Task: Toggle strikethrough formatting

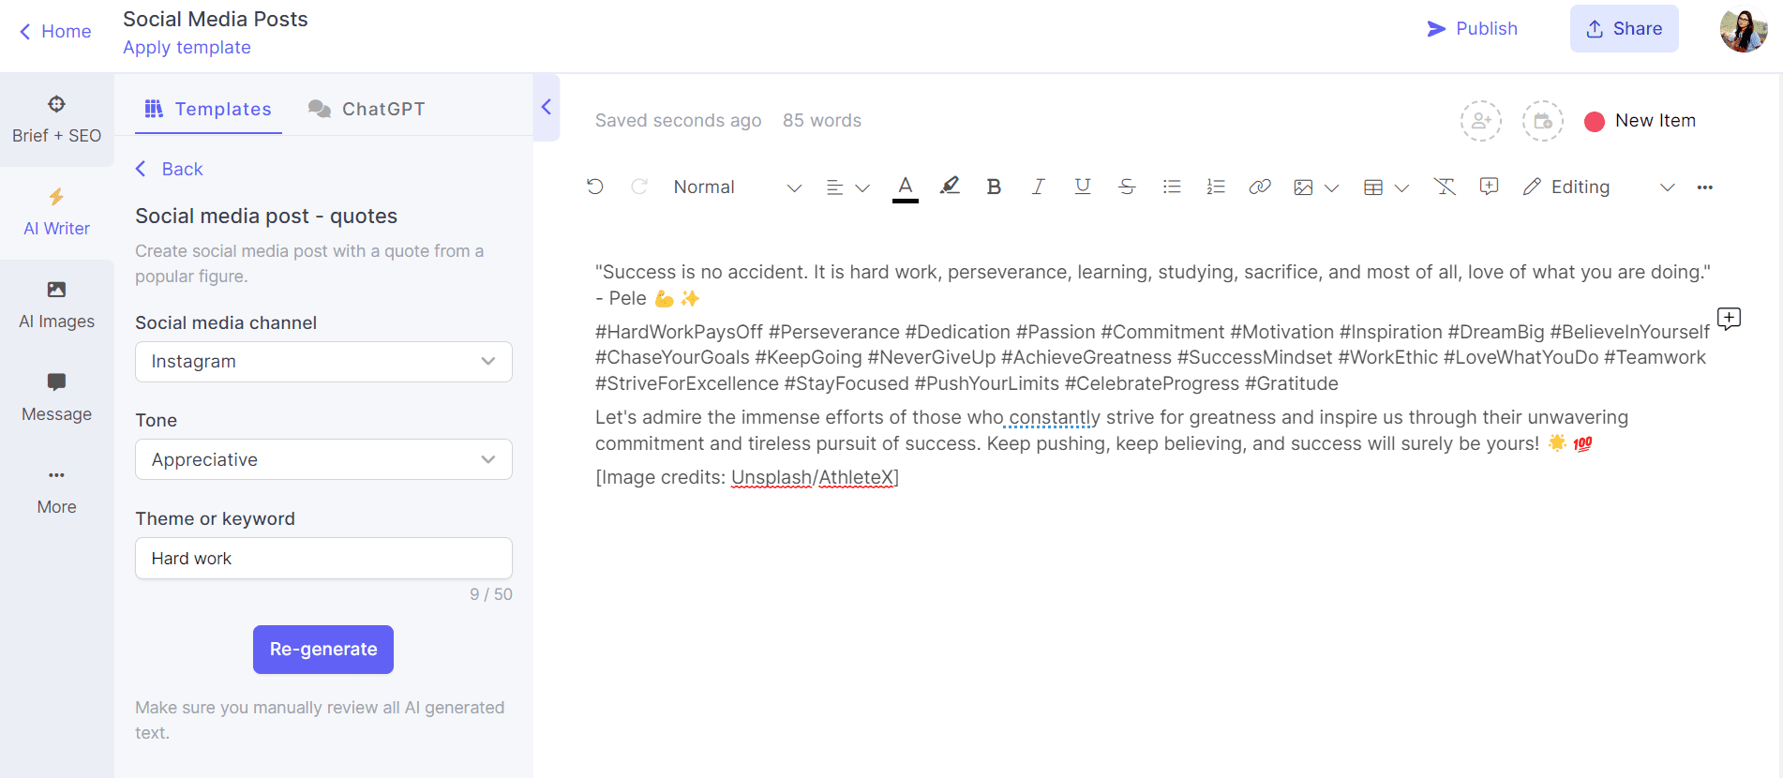Action: point(1127,187)
